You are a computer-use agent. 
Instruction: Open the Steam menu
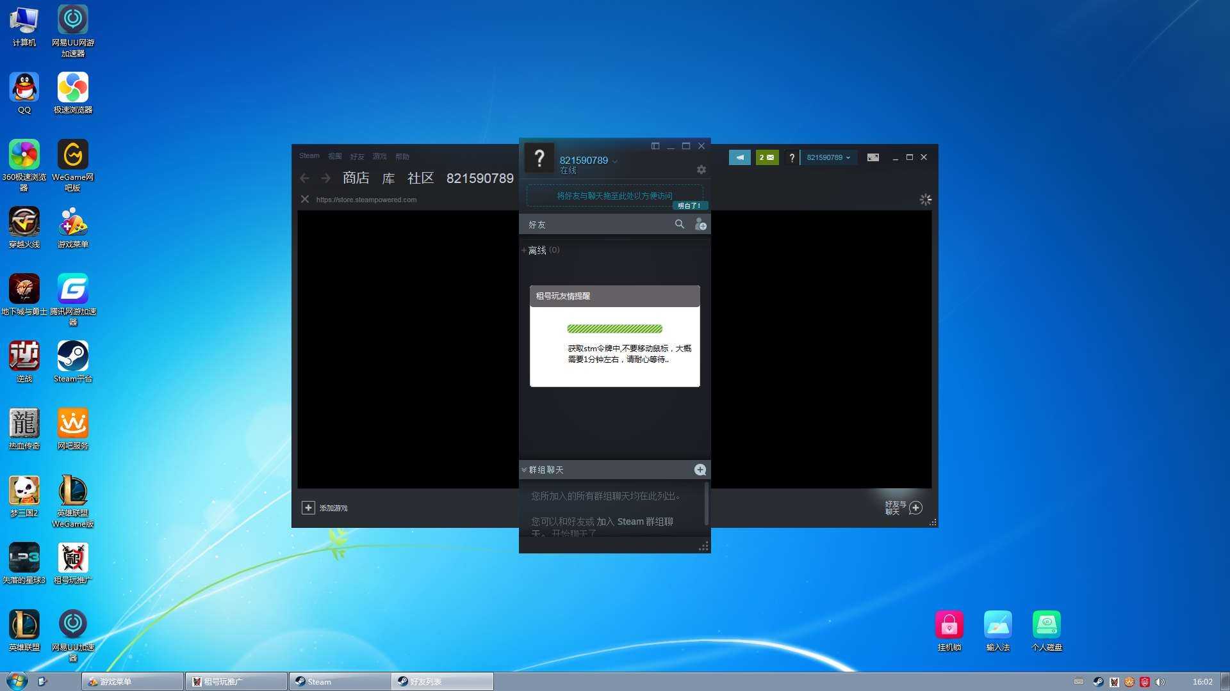click(309, 156)
